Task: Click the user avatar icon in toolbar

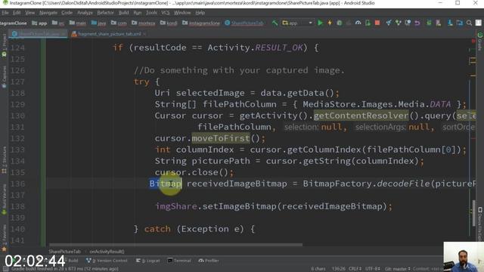Action: click(x=479, y=23)
